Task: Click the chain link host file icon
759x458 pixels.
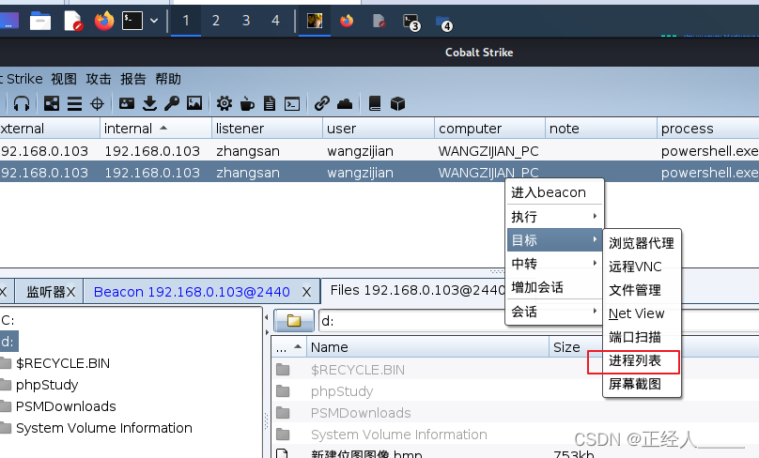Action: click(322, 103)
